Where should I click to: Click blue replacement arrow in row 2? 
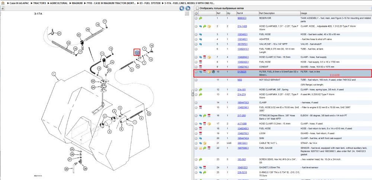tap(201, 26)
